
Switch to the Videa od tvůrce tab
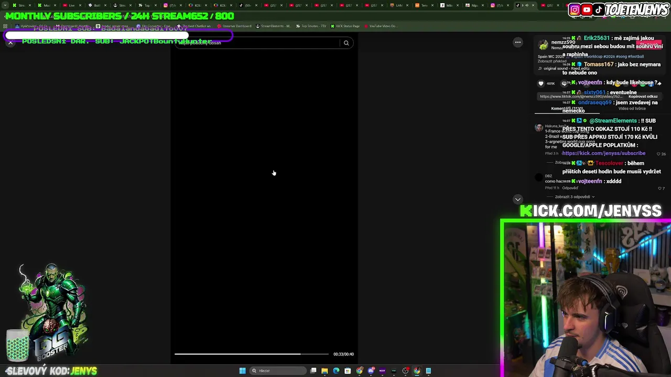(632, 108)
